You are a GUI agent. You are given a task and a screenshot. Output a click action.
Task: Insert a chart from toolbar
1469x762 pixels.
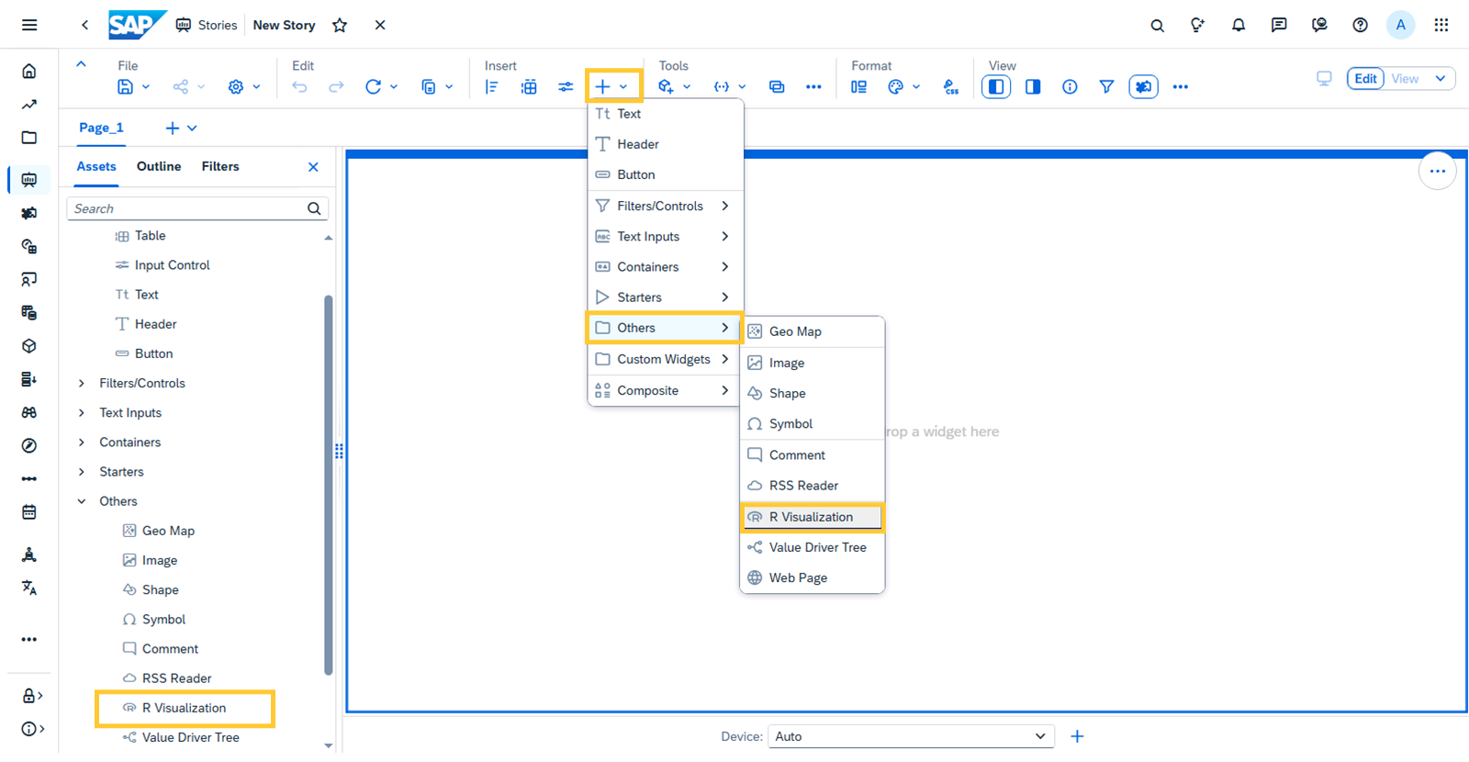coord(492,86)
